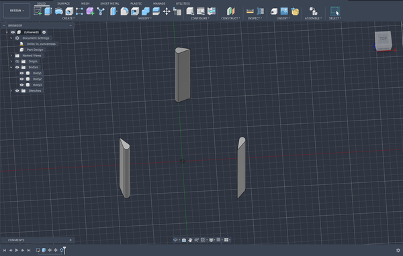Toggle visibility of the Unsaved root component
403x256 pixels.
[13, 32]
